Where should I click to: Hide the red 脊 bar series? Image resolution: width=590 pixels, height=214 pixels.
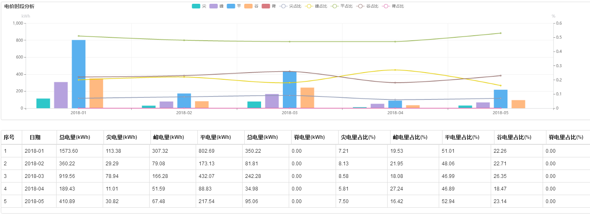(267, 6)
